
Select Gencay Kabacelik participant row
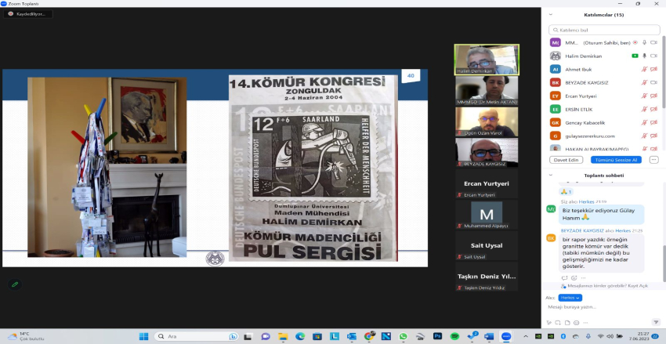coord(604,123)
